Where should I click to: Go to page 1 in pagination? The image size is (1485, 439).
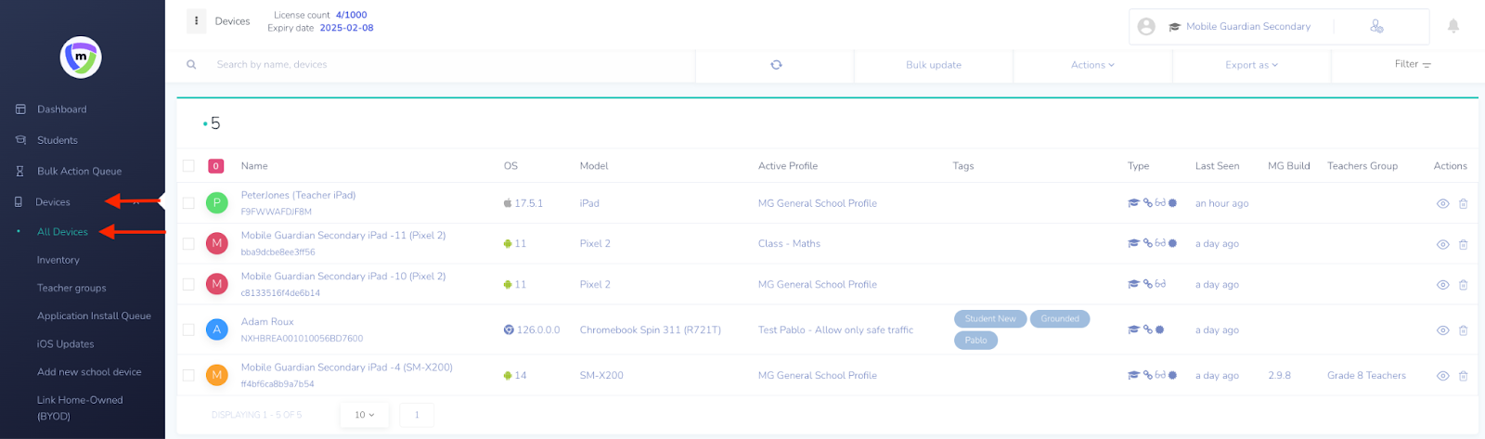[417, 415]
